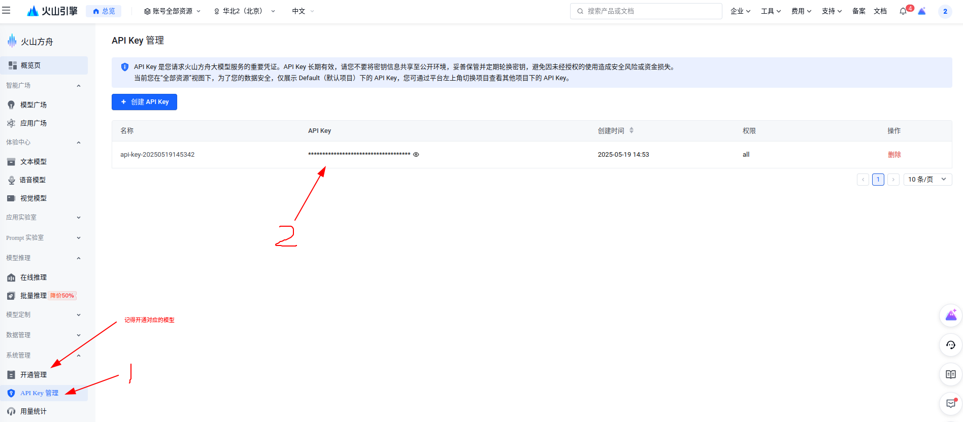This screenshot has width=963, height=422.
Task: Open the 中文 language dropdown
Action: [303, 11]
